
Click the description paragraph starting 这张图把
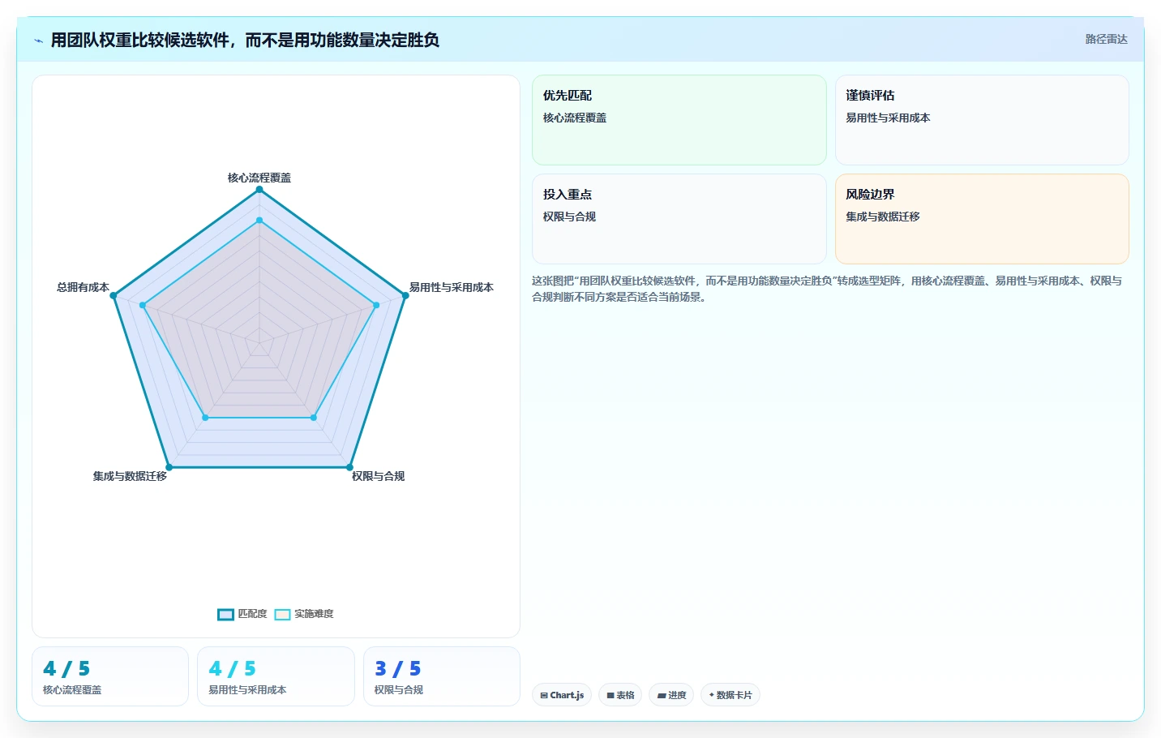click(827, 289)
